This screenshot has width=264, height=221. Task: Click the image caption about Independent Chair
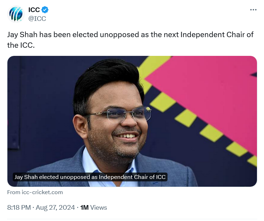90,177
